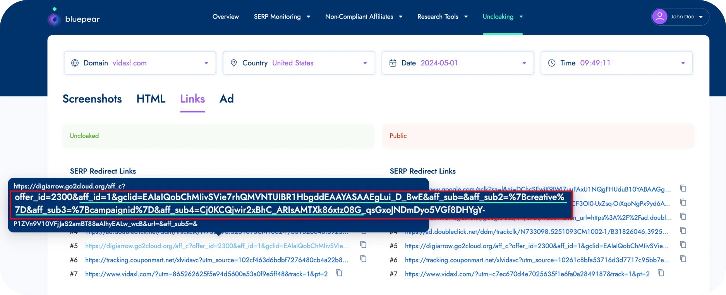The image size is (726, 295).
Task: Open Uncloaked #6 tracking.couponmart.net link
Action: (217, 260)
